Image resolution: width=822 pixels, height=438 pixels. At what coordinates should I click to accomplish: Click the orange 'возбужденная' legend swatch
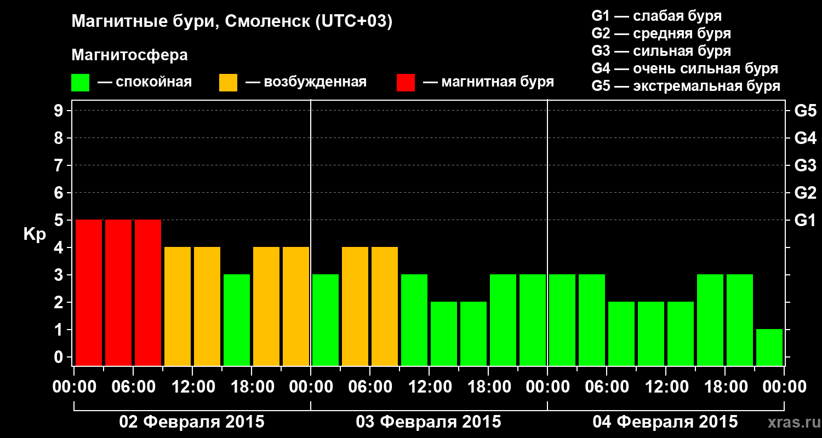[228, 83]
